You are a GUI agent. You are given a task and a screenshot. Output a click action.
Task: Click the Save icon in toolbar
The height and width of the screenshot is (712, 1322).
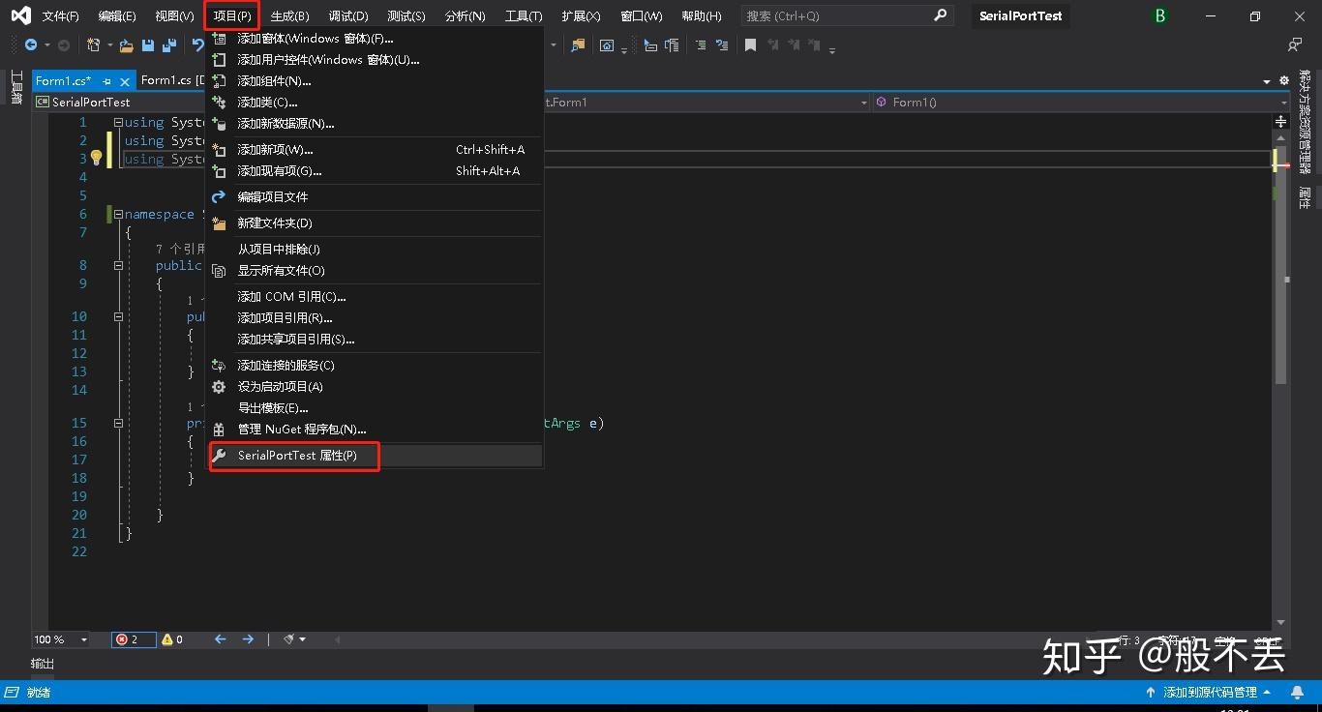[149, 44]
